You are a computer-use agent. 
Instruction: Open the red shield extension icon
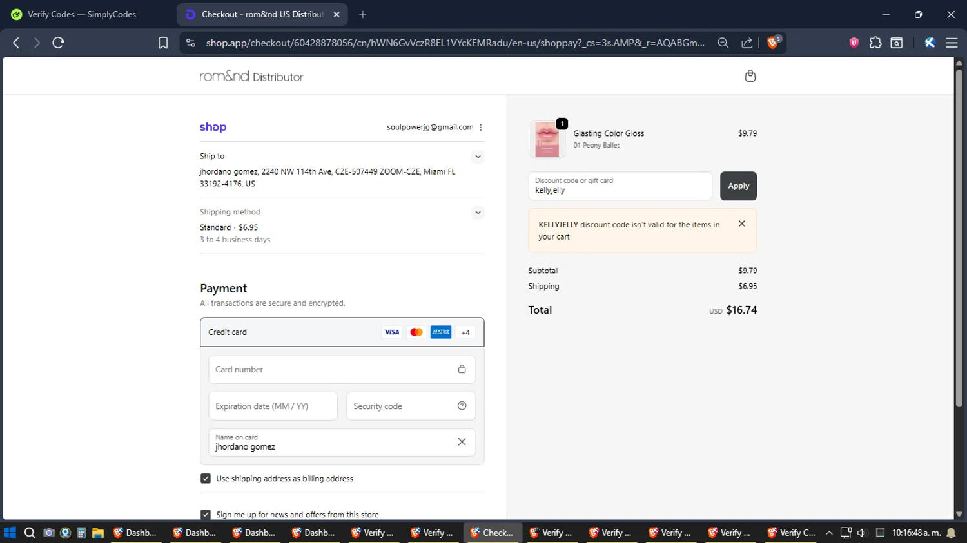pos(854,43)
